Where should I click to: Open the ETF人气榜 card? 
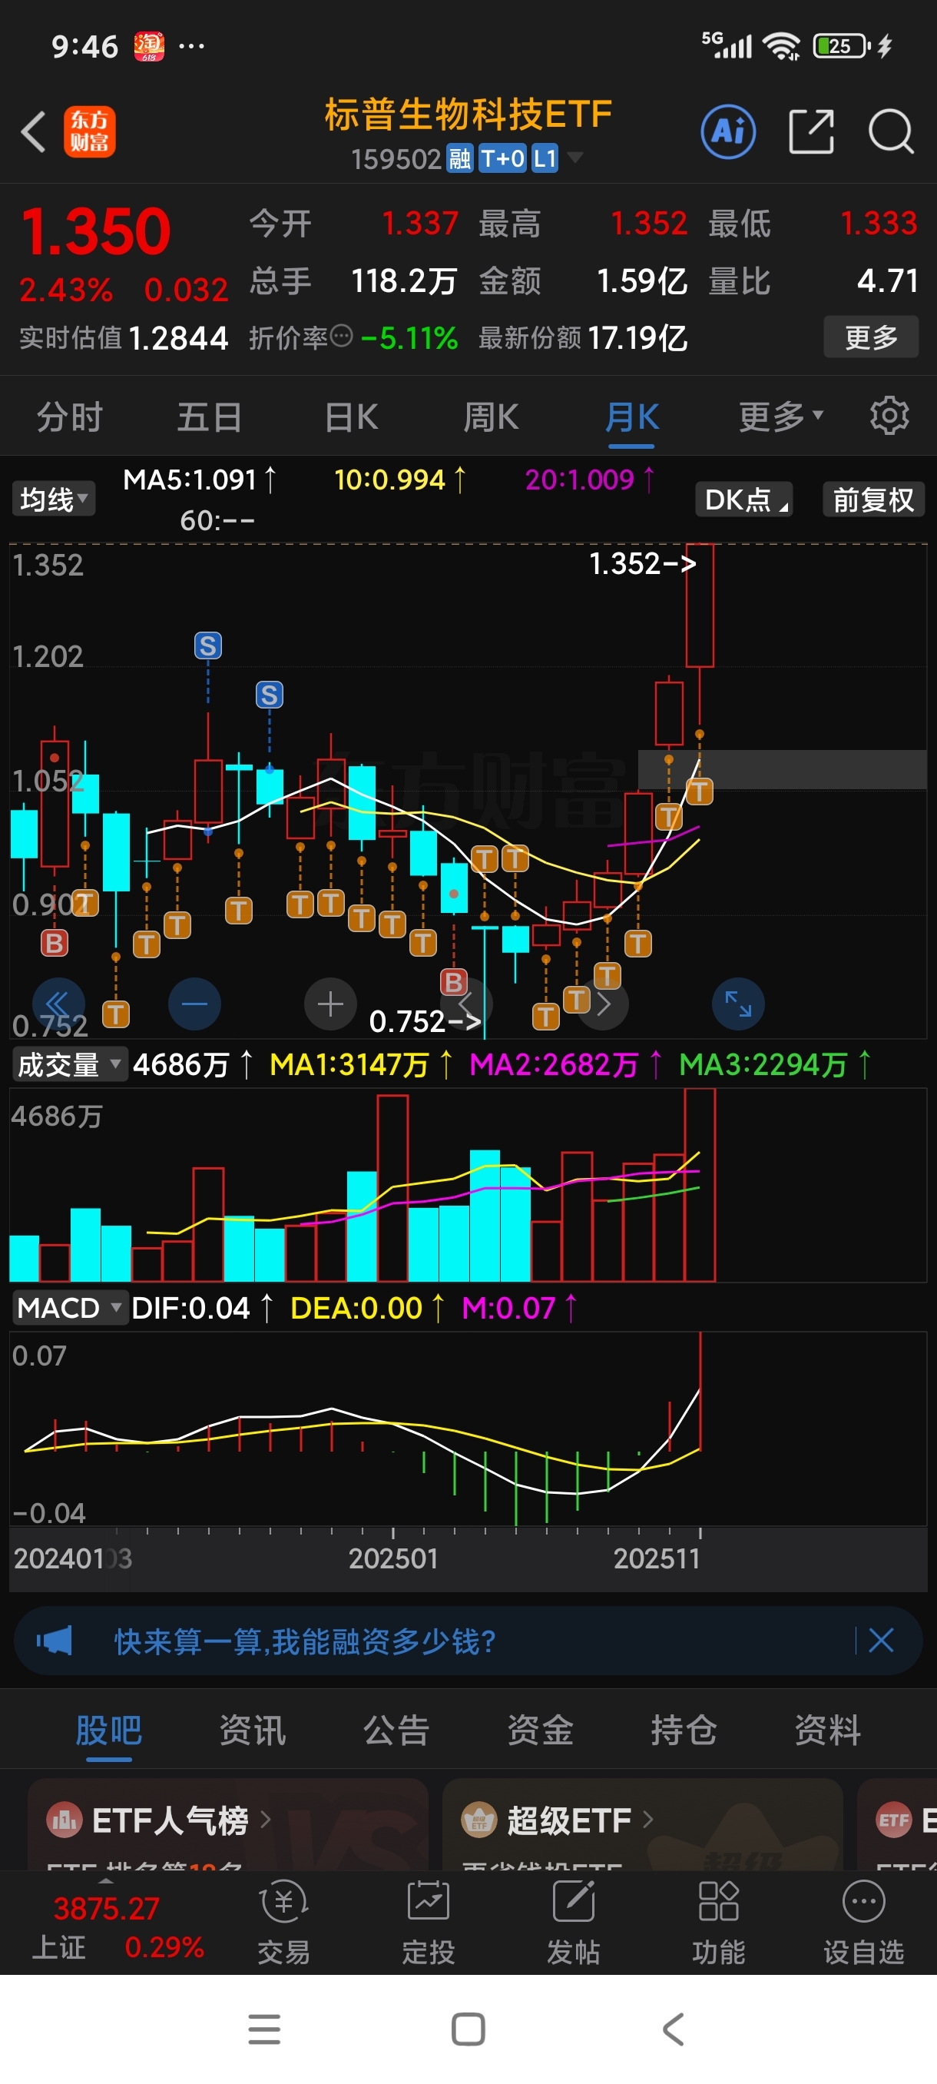tap(228, 1823)
